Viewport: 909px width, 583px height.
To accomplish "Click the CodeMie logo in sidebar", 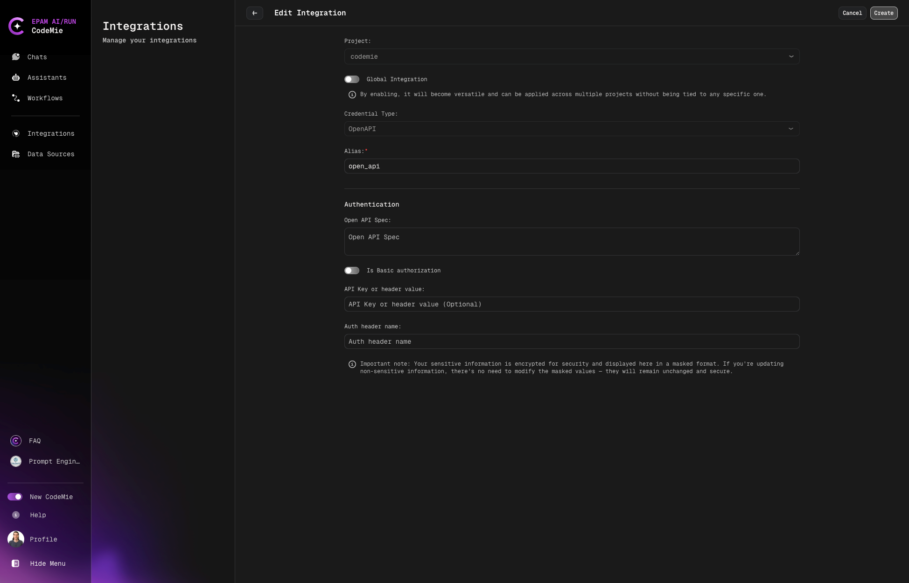I will (x=17, y=26).
